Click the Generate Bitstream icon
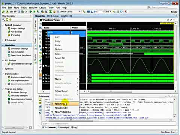 click(x=9, y=96)
